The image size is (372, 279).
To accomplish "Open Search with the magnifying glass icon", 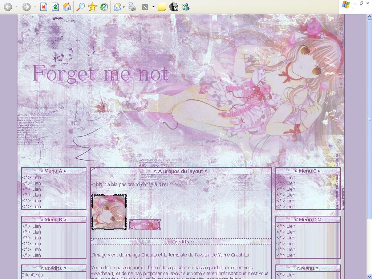I will point(80,7).
